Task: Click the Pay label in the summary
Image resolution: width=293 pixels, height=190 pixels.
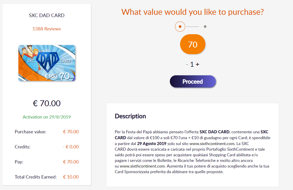Action: [x=19, y=162]
